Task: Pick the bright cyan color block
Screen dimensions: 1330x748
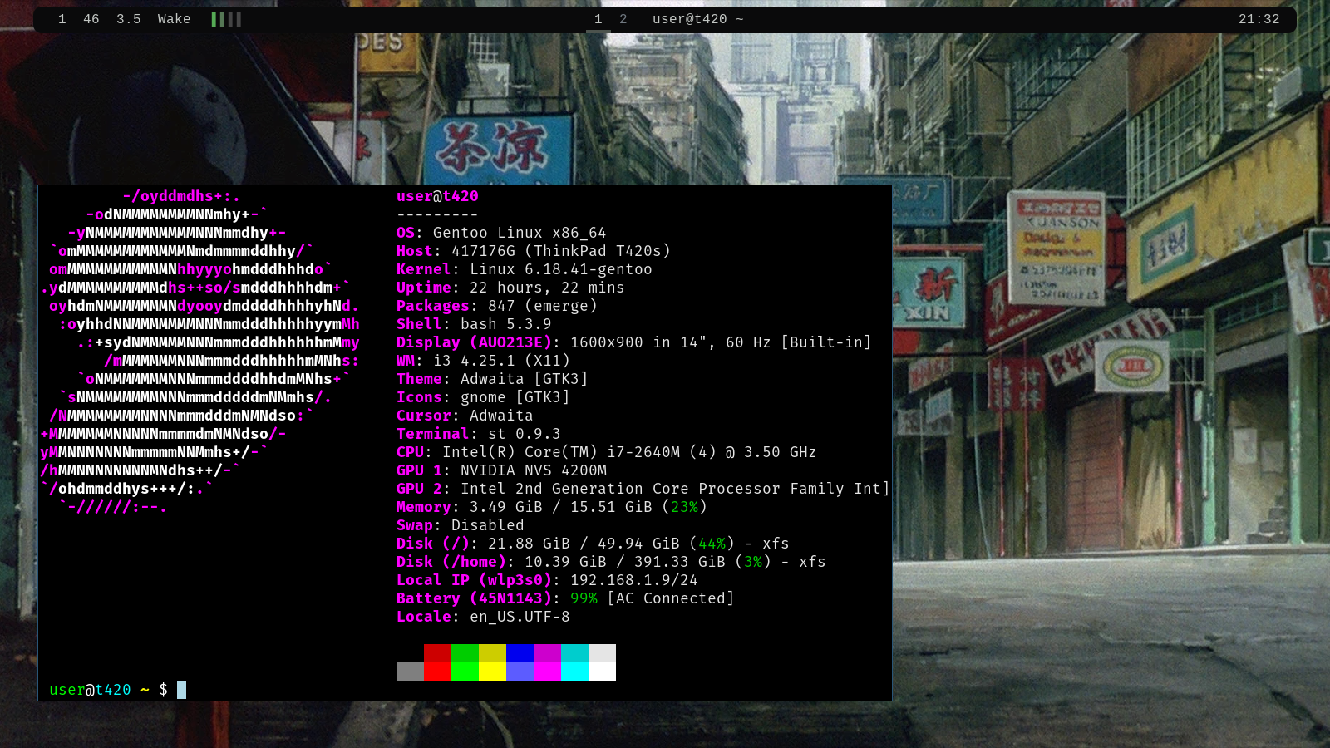Action: coord(574,672)
